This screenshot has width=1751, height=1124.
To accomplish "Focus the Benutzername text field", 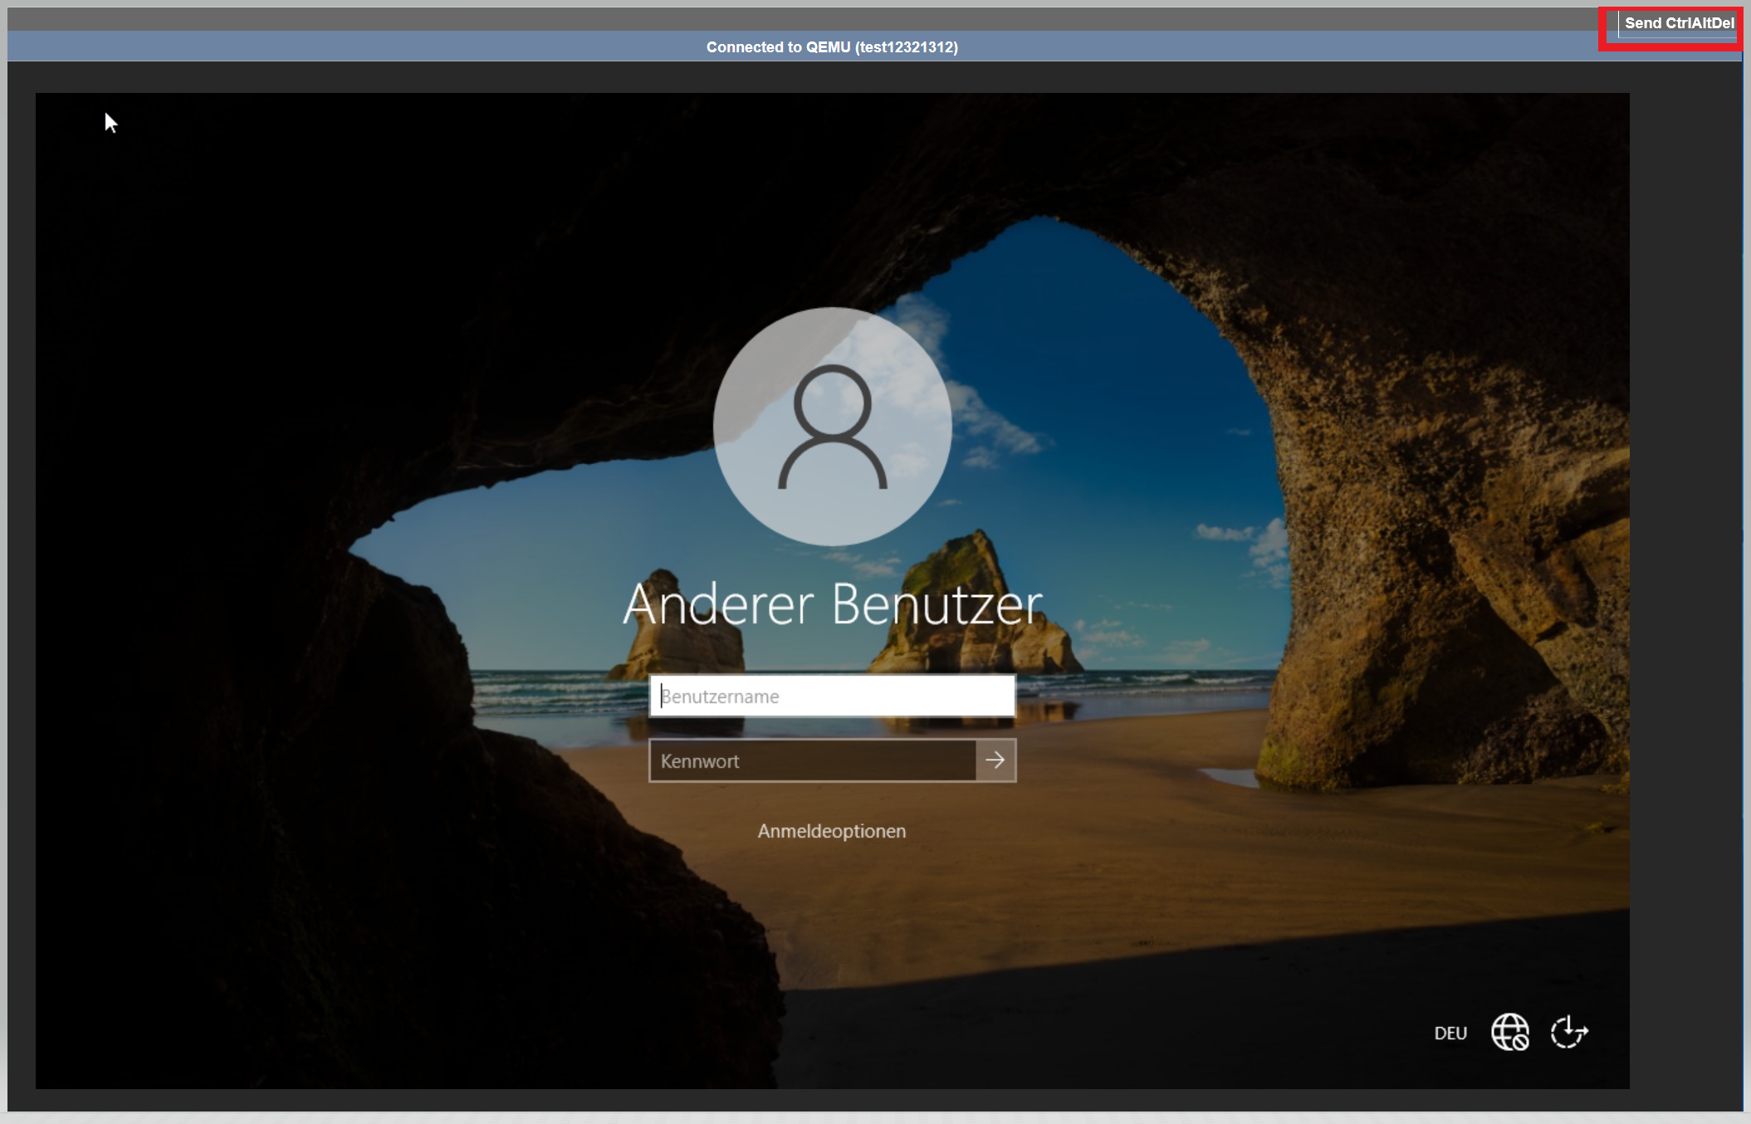I will pos(832,696).
